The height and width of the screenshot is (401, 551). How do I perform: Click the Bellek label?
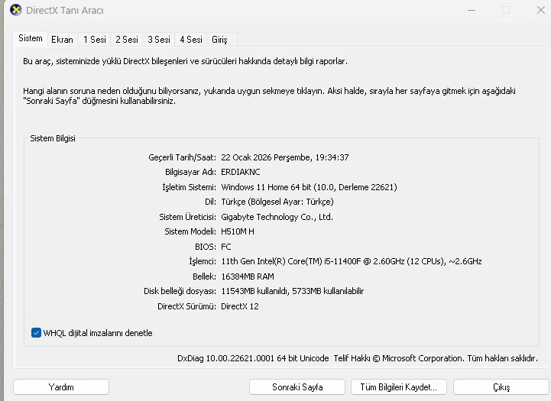click(204, 276)
